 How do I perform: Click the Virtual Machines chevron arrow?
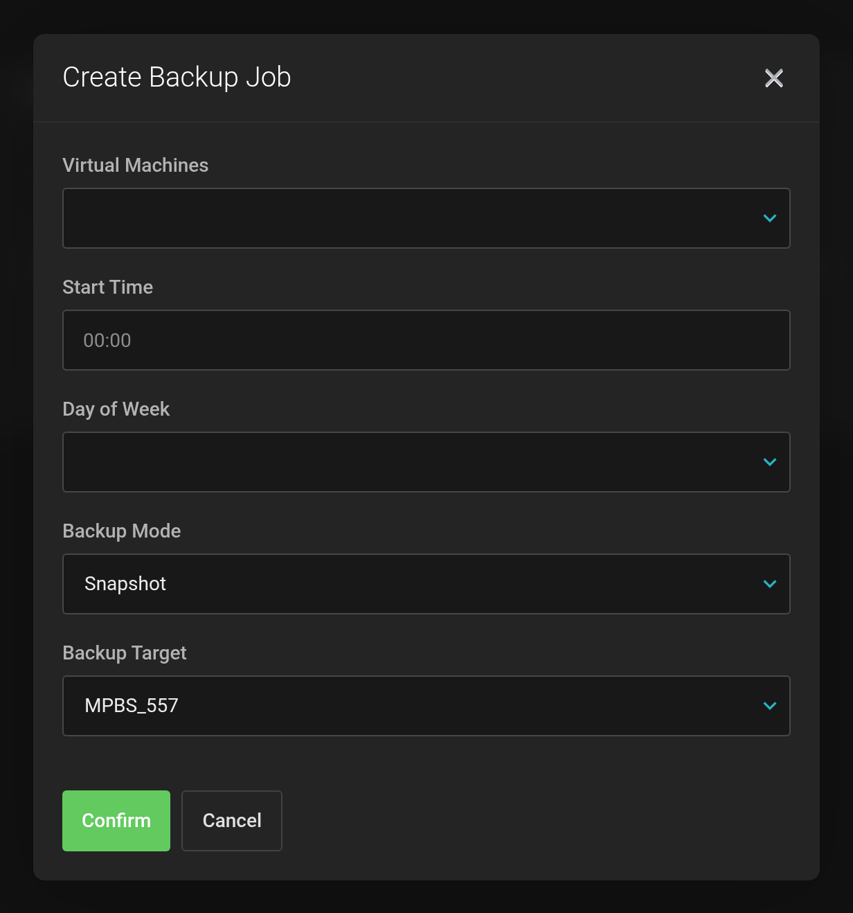[x=769, y=218]
